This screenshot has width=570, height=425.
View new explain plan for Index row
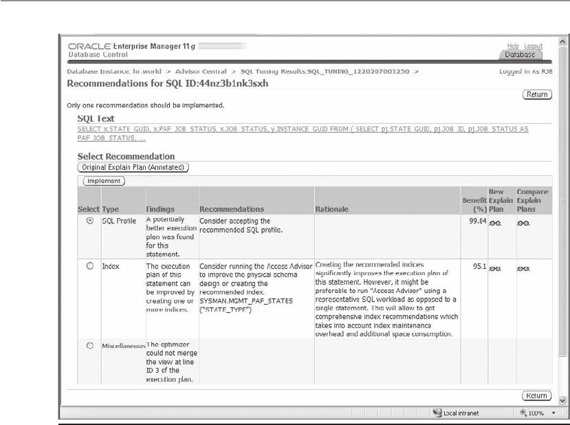495,269
